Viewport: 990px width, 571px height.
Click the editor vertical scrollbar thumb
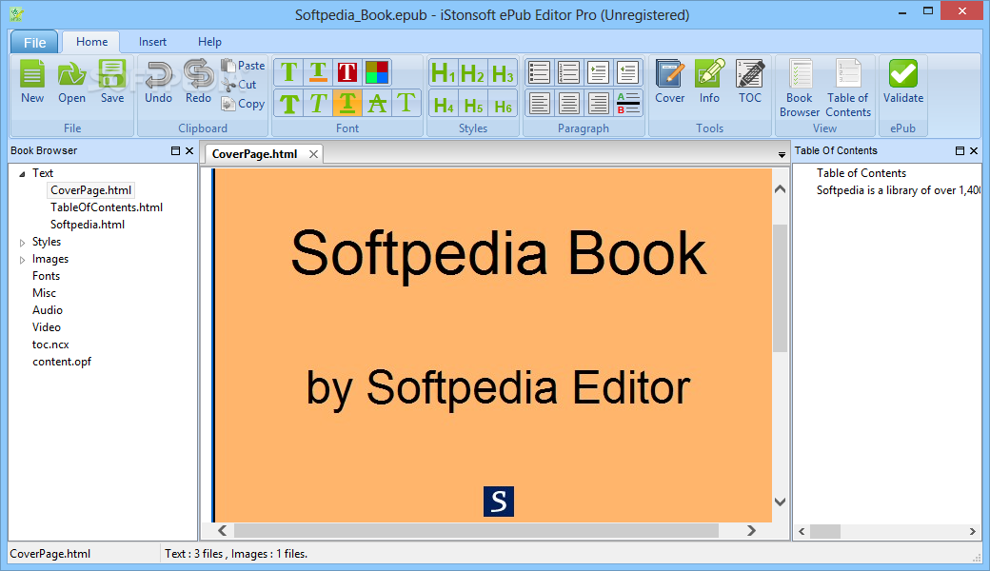click(x=781, y=287)
